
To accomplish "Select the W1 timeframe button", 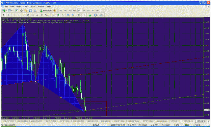I will point(93,11).
